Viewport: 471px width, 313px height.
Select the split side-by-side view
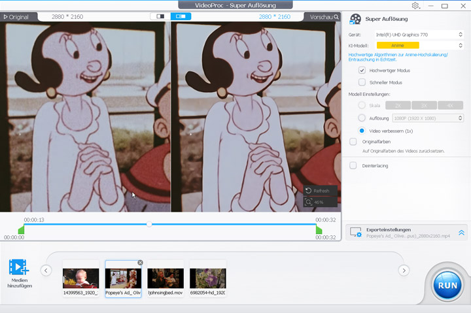[x=181, y=16]
